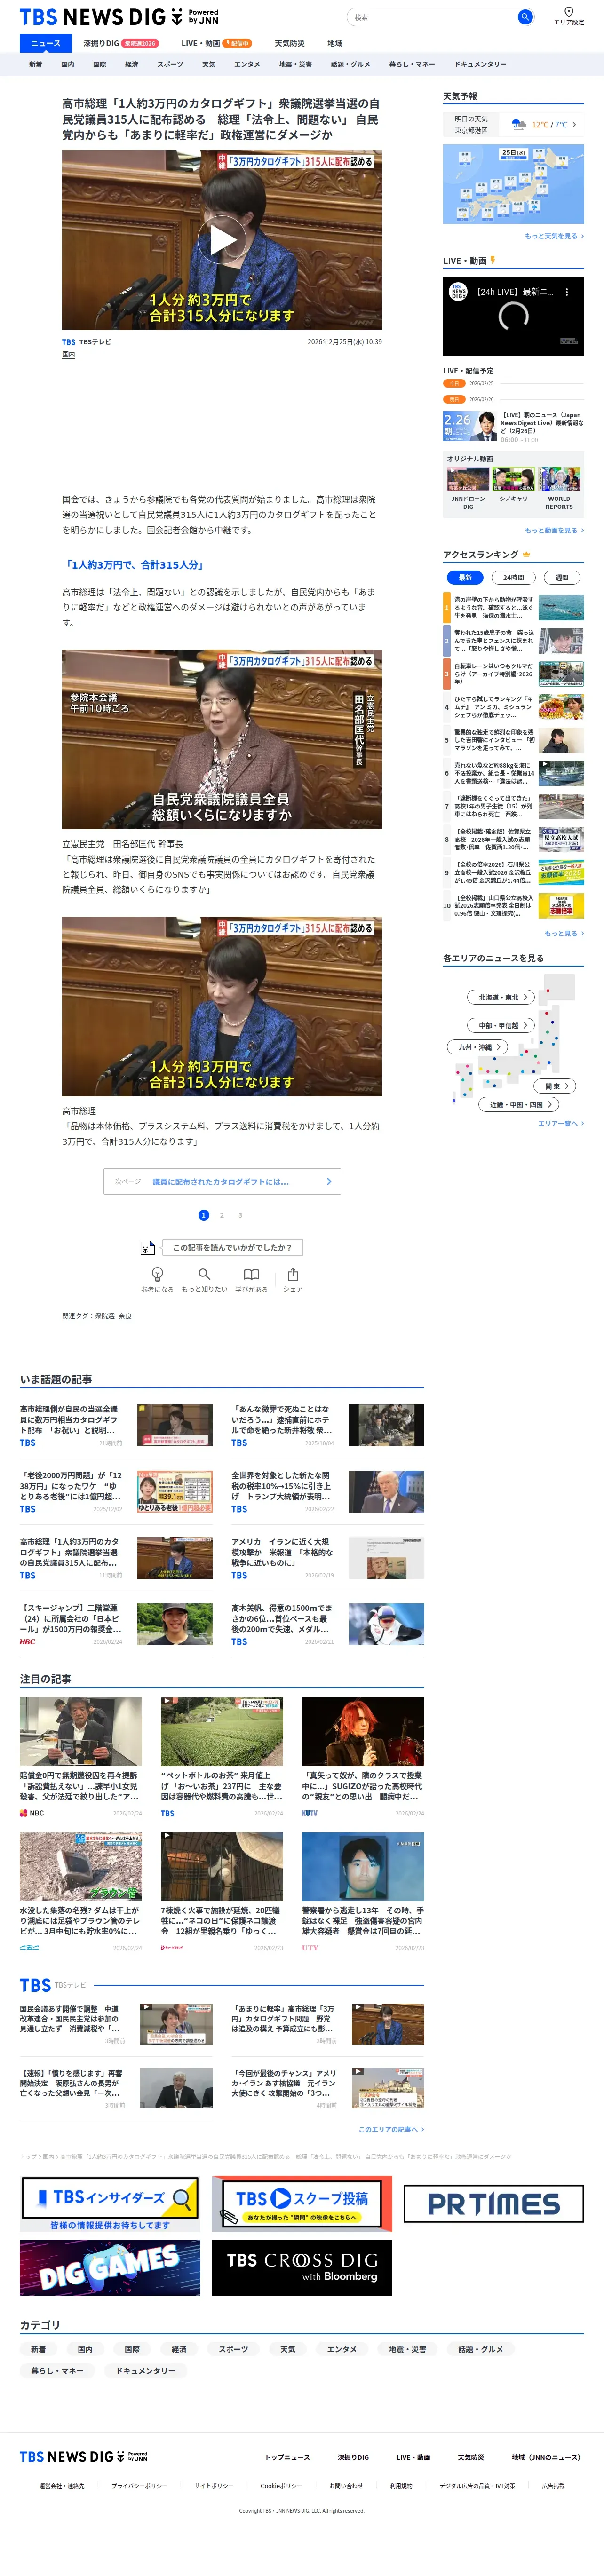The height and width of the screenshot is (2576, 604).
Task: Click the もっと知りたい magnifier icon
Action: [x=204, y=1274]
